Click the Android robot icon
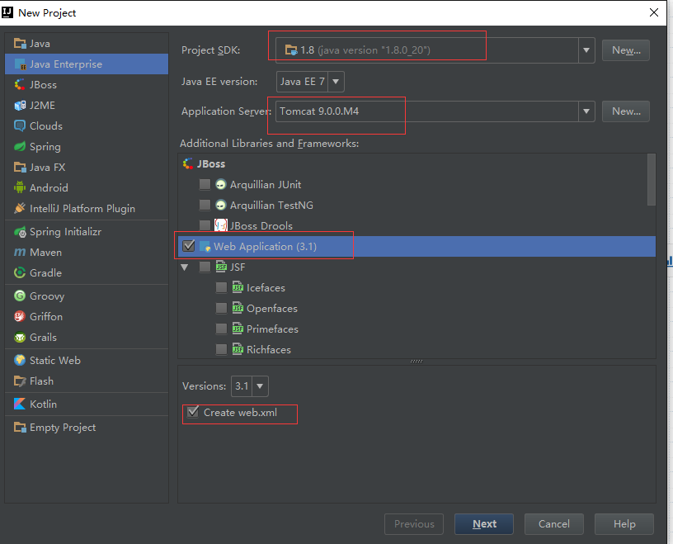This screenshot has width=673, height=544. [x=20, y=187]
